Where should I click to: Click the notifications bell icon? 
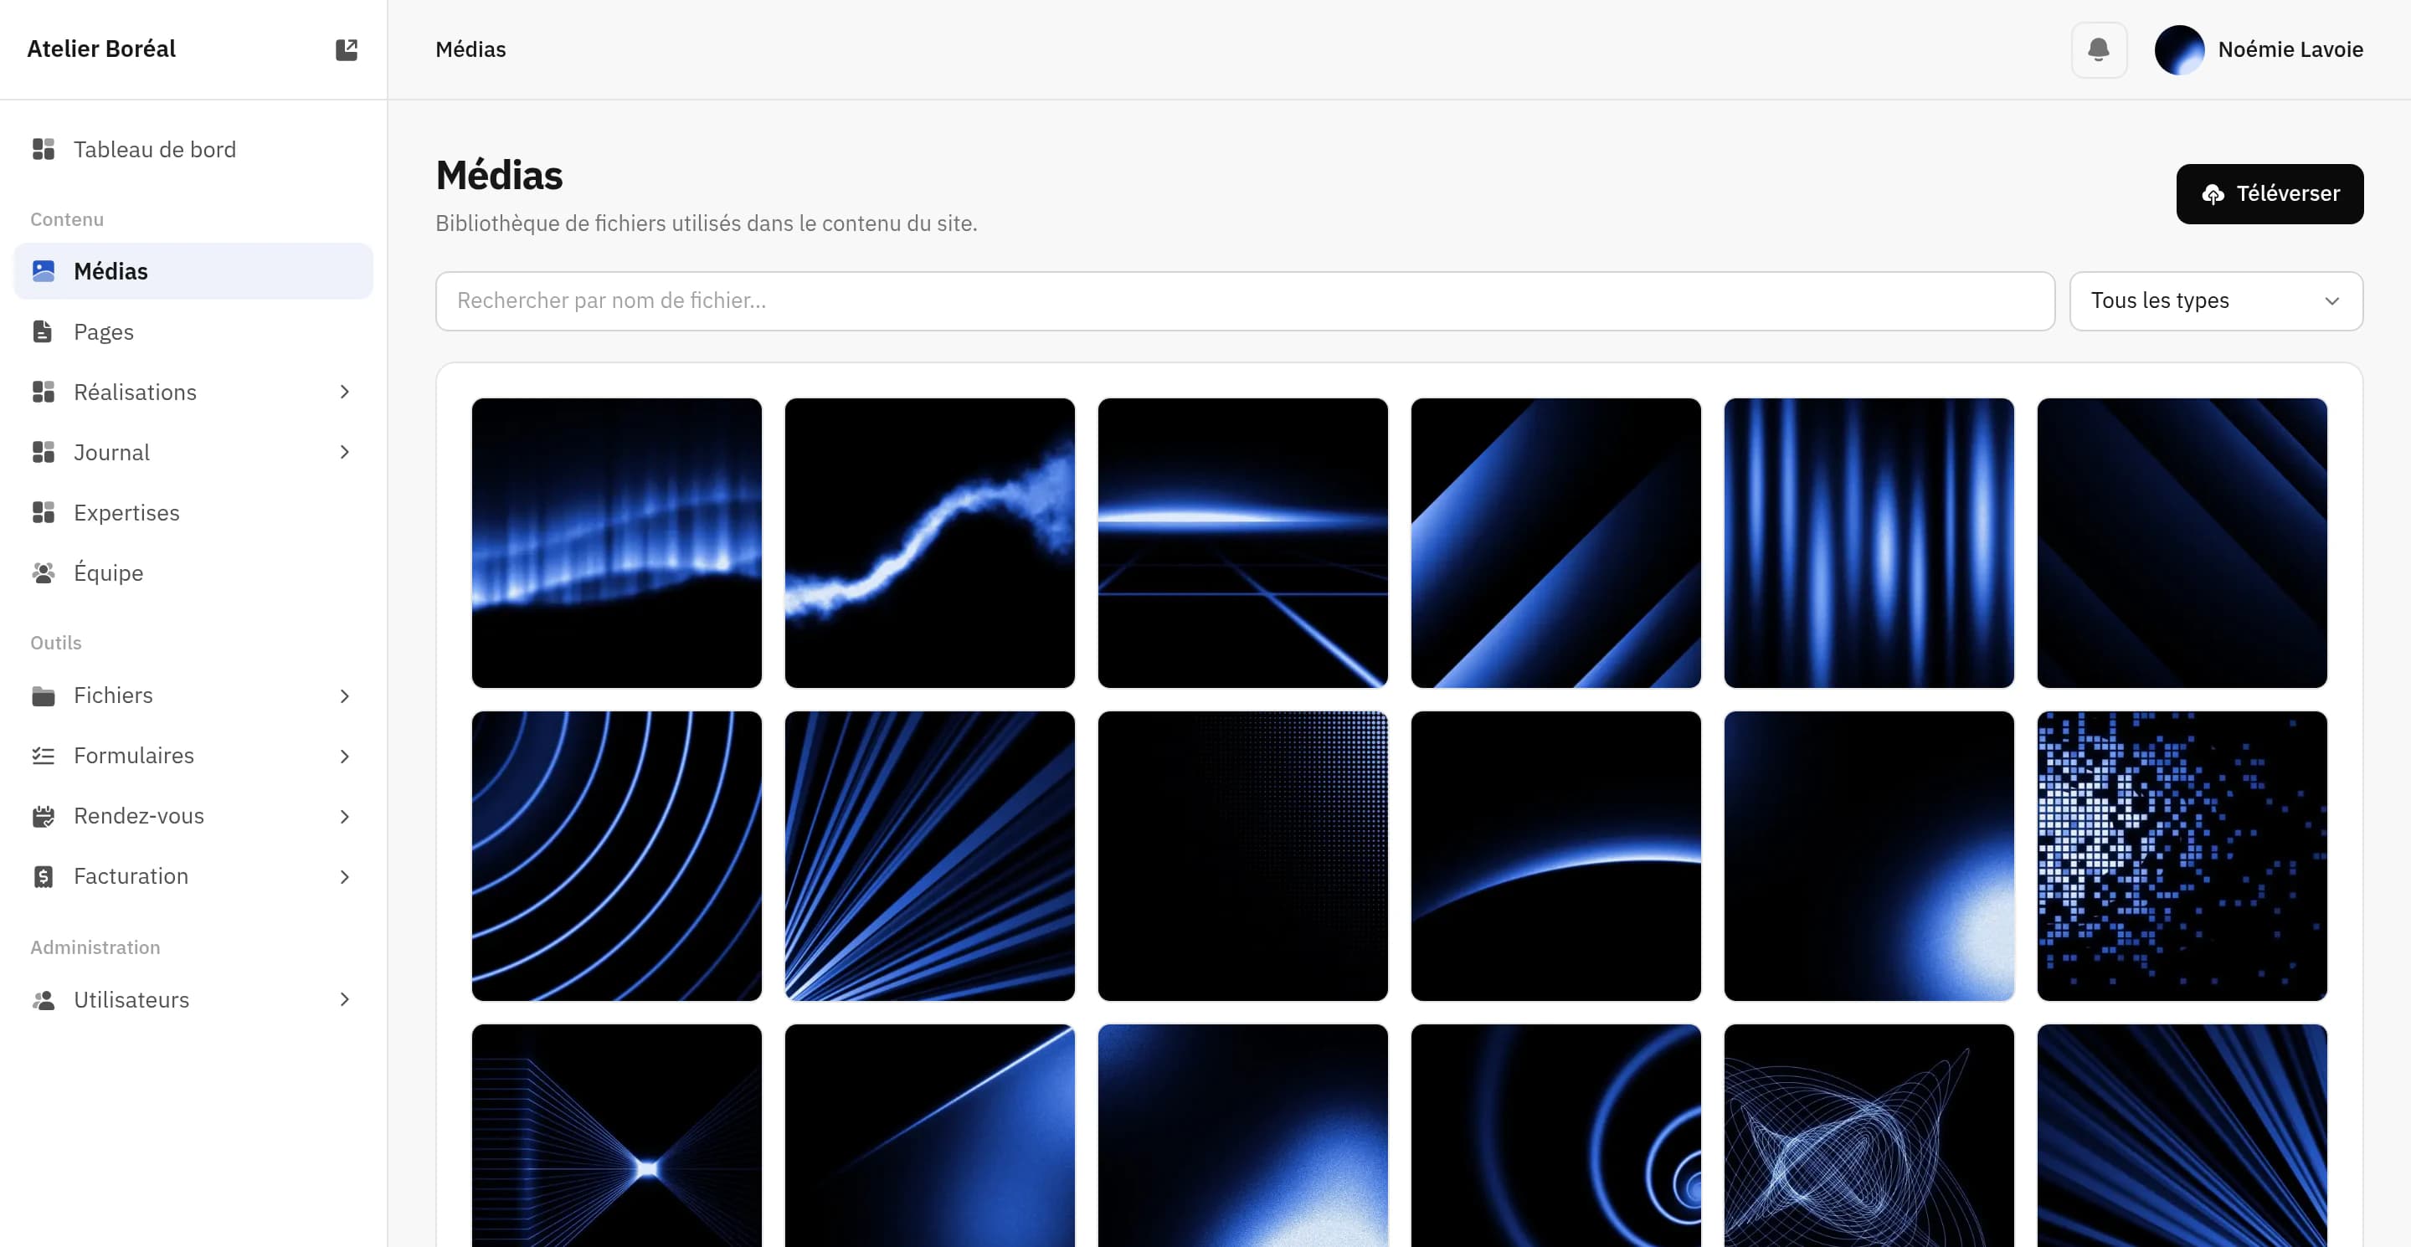2099,49
